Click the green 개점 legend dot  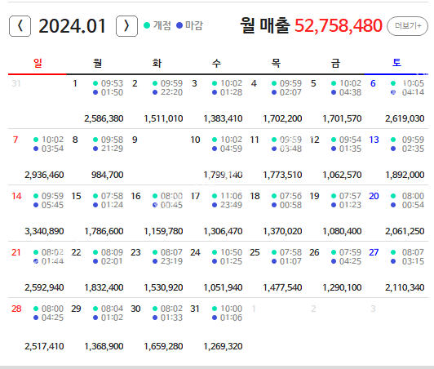(147, 25)
